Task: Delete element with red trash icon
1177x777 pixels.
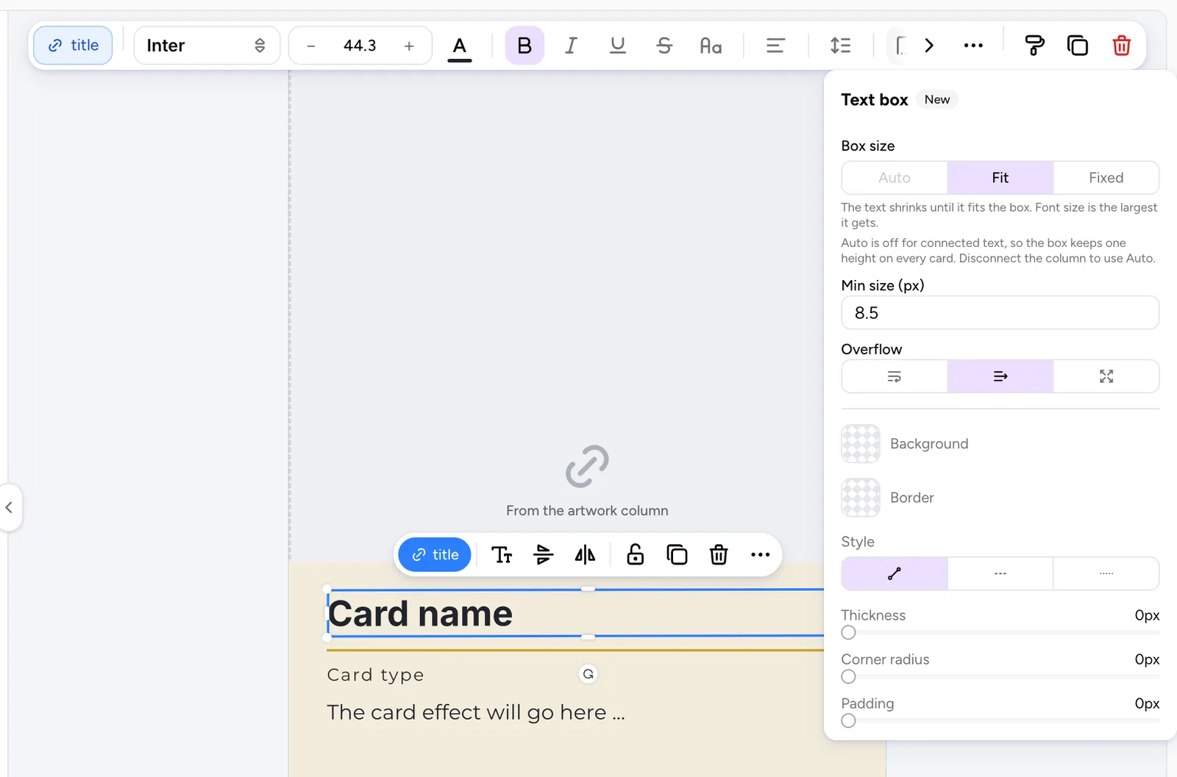Action: pos(1122,46)
